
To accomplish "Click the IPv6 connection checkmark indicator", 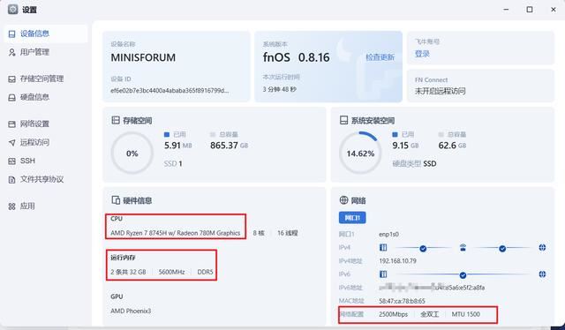I will click(x=463, y=275).
